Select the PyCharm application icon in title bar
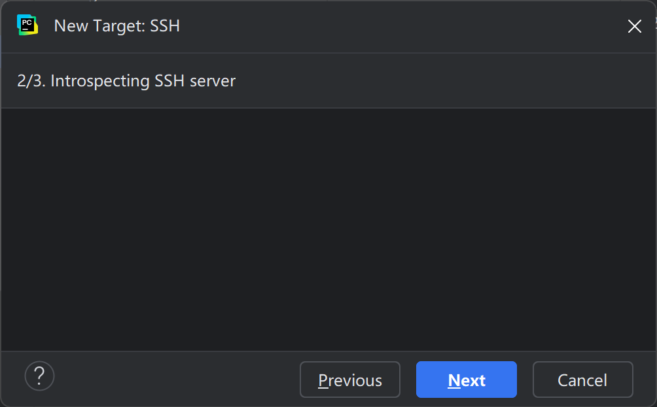Screen dimensions: 657x407 [x=26, y=26]
